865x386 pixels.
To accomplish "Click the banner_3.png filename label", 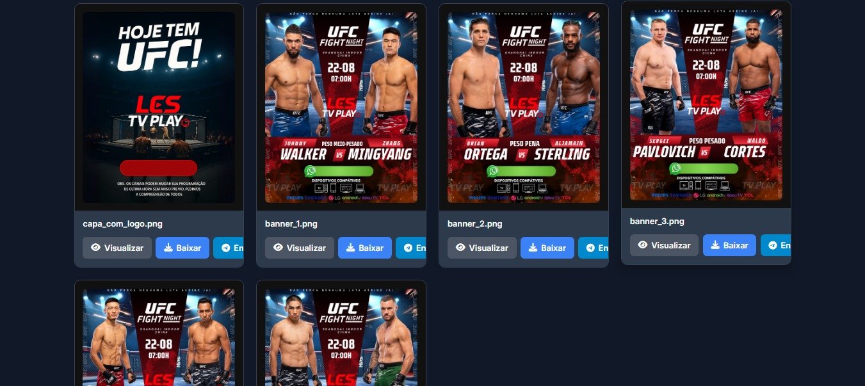I will 657,221.
